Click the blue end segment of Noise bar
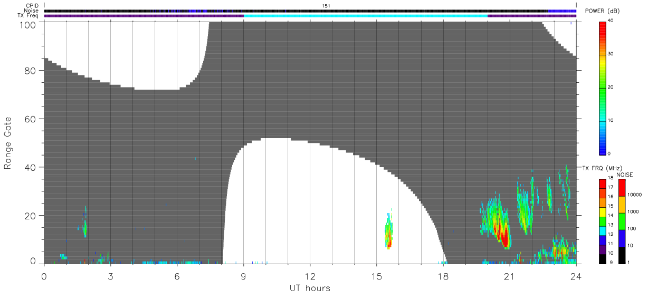Viewport: 648px width, 299px height. click(x=562, y=11)
